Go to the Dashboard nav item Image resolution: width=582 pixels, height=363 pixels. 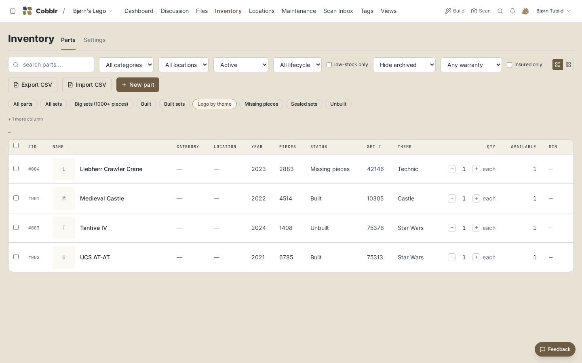click(139, 11)
